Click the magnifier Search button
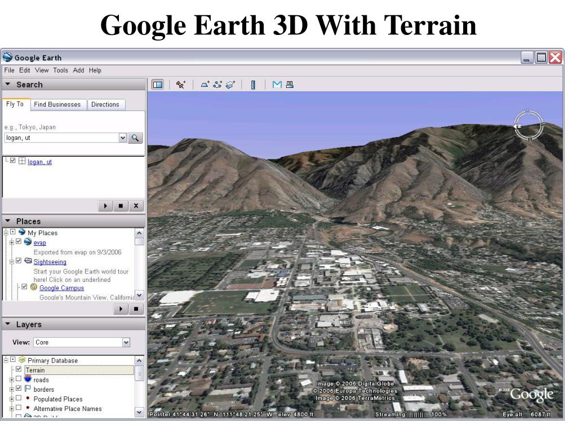The height and width of the screenshot is (433, 577). click(135, 138)
